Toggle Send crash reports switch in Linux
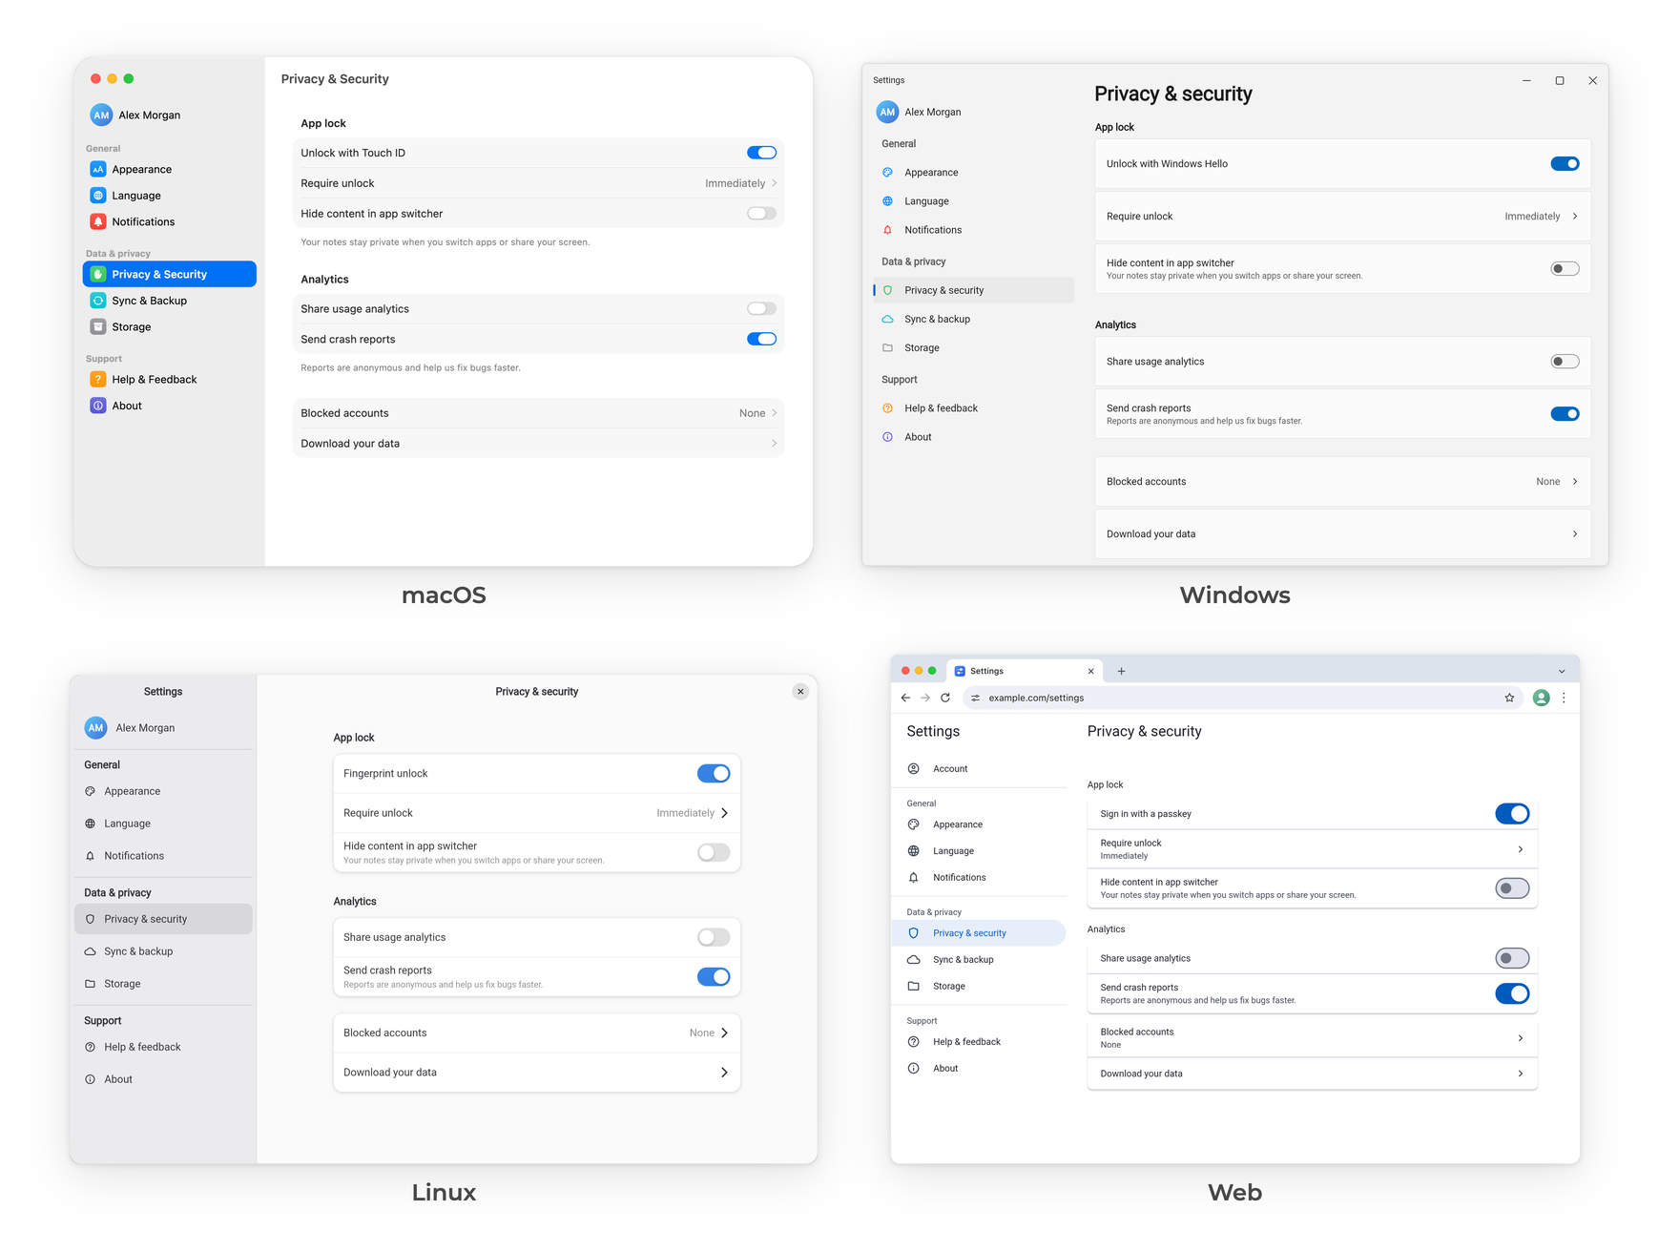Viewport: 1679px width, 1252px height. pyautogui.click(x=714, y=977)
